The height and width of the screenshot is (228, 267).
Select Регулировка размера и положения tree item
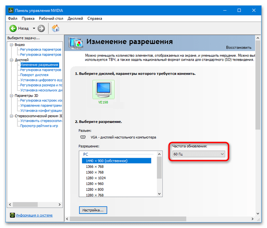(41, 85)
